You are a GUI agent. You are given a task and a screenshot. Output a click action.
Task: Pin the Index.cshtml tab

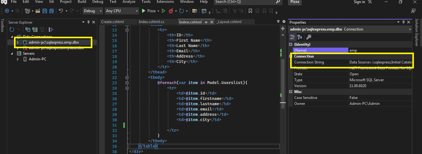[206, 22]
